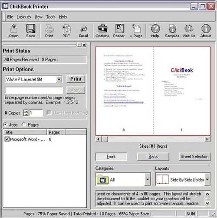Click the Print button beside printer list
Screen dimensions: 217x218
point(76,79)
